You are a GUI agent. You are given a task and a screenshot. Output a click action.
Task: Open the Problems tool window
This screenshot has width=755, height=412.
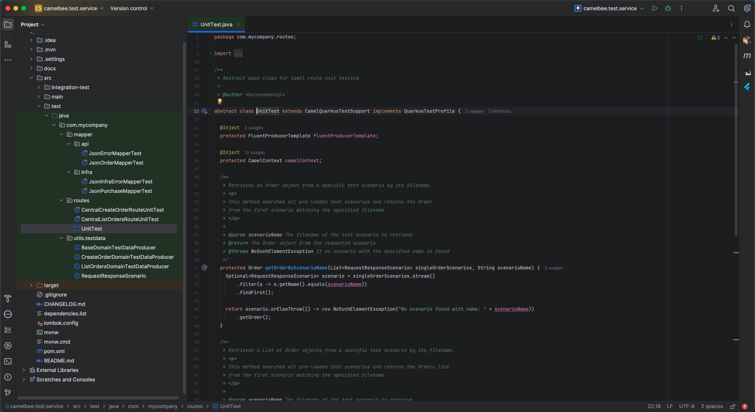8,377
